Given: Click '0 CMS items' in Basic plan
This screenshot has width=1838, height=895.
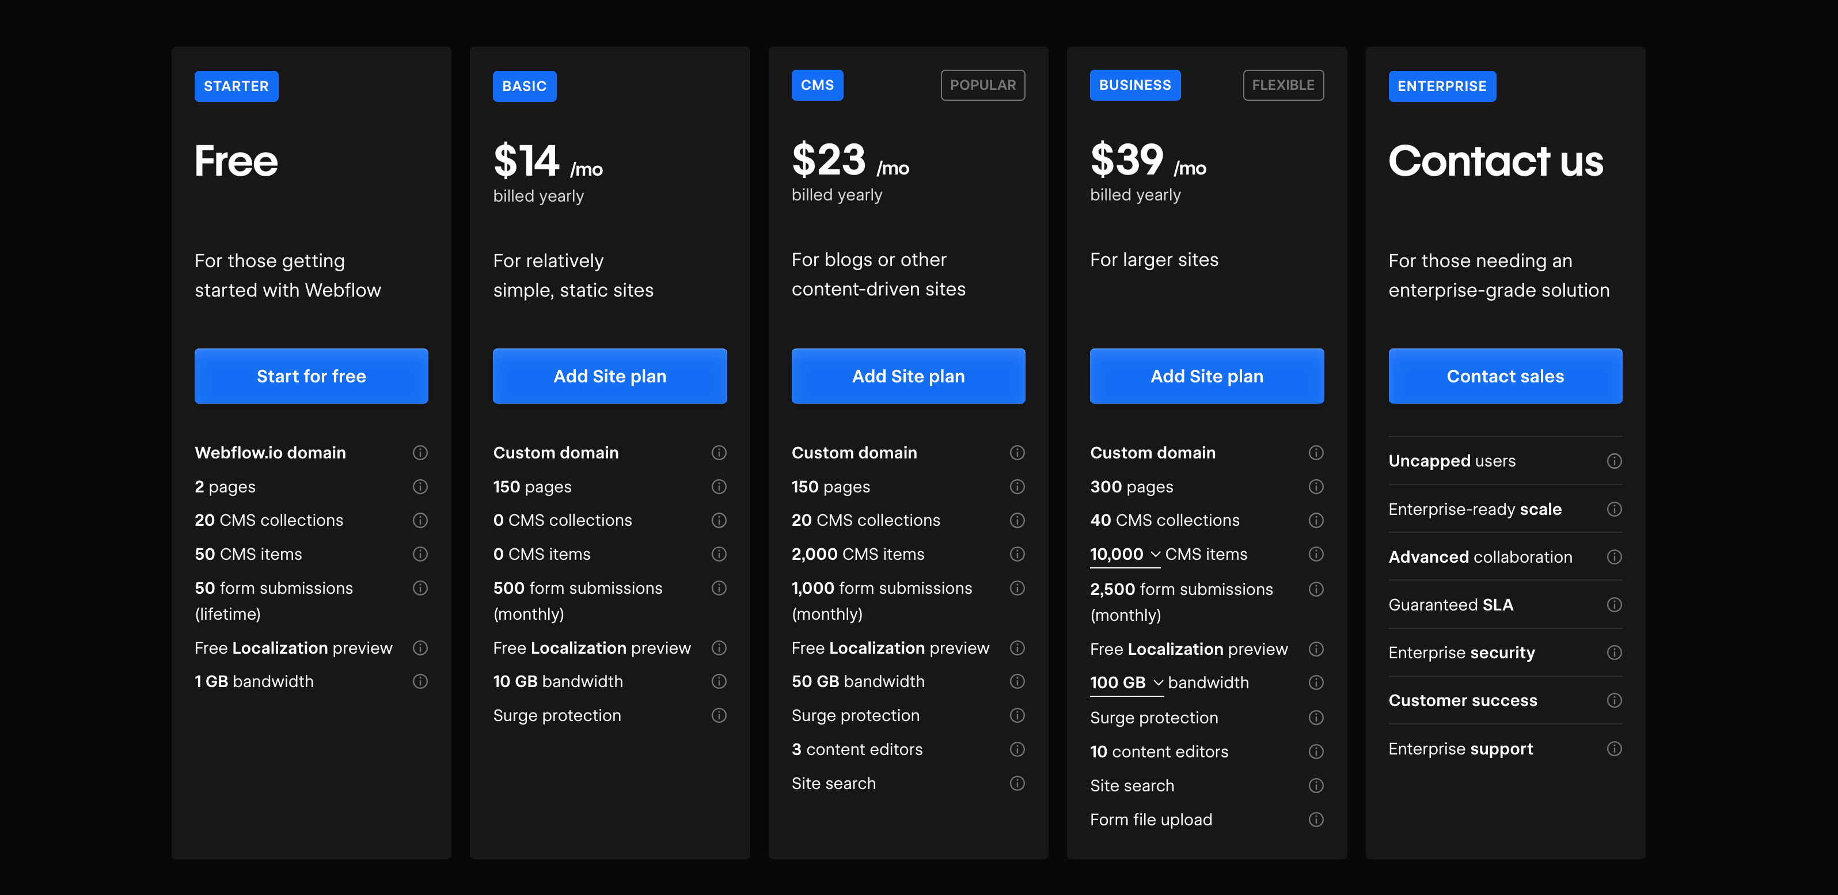Looking at the screenshot, I should pos(541,555).
